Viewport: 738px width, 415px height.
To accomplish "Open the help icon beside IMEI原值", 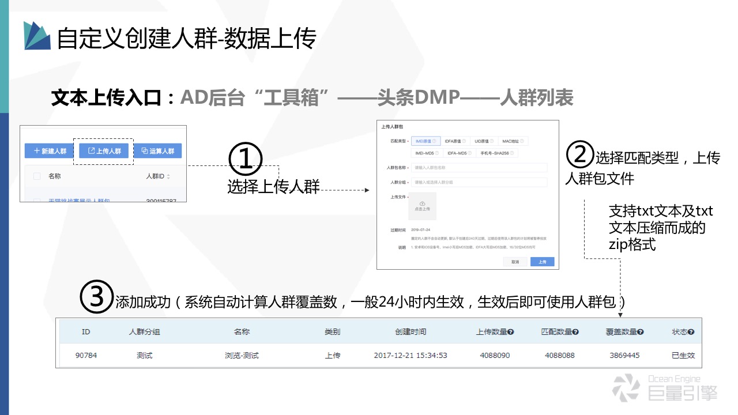I will [x=434, y=141].
